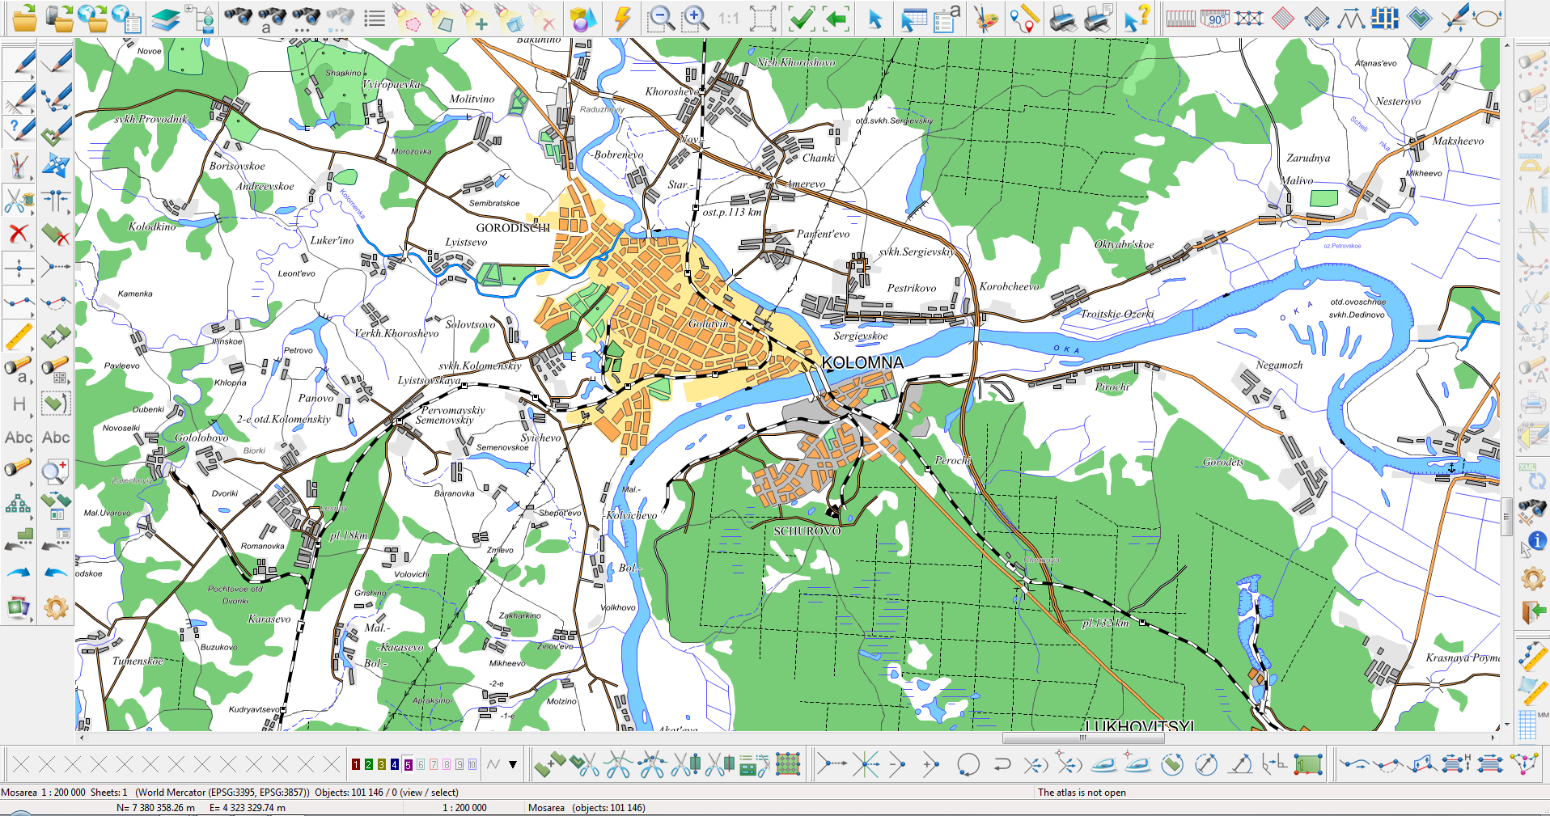Screen dimensions: 1550x816
Task: Click the scroll-left arrow of horizontal scrollbar
Action: tap(81, 738)
